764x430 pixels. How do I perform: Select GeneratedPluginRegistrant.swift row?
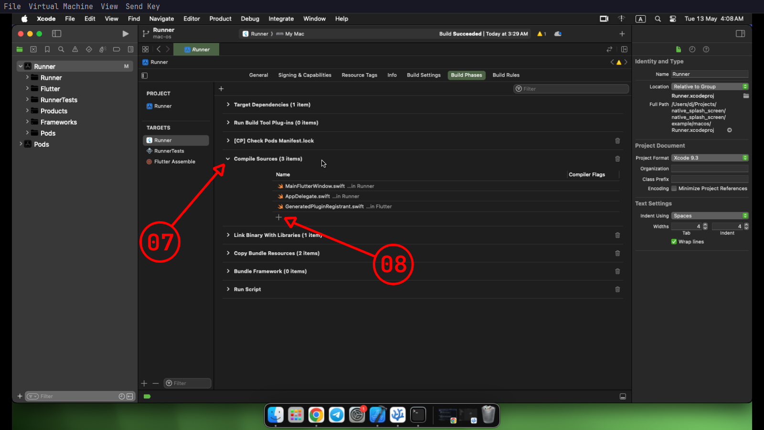(446, 206)
